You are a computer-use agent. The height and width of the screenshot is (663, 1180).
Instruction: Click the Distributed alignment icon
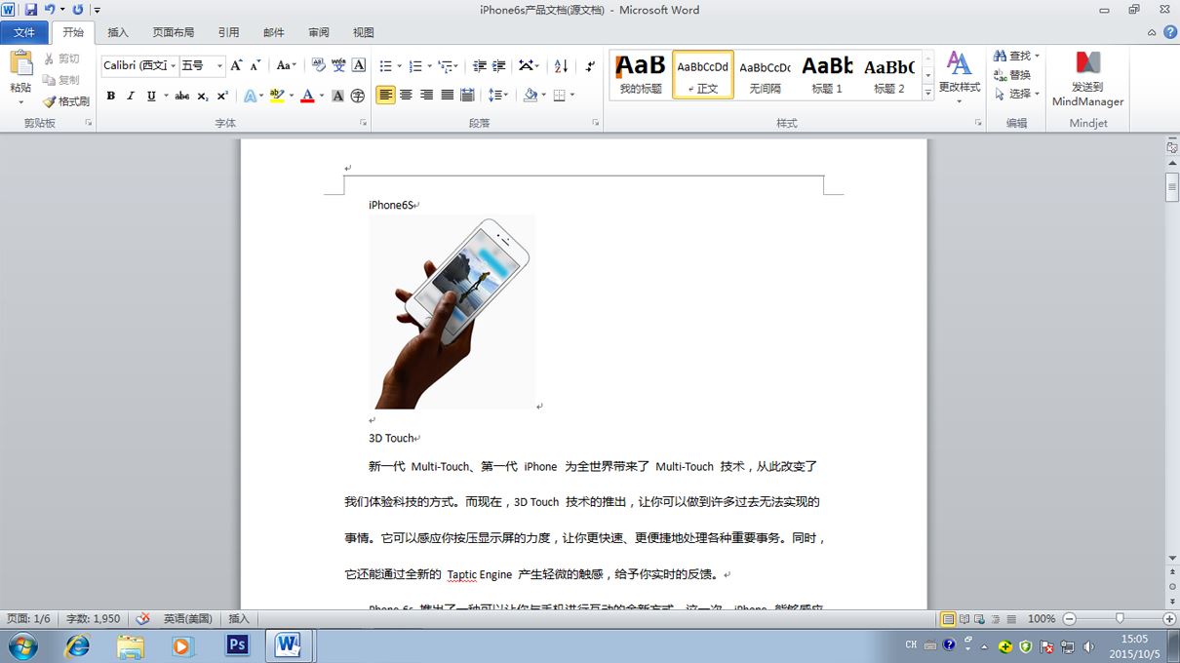click(467, 95)
